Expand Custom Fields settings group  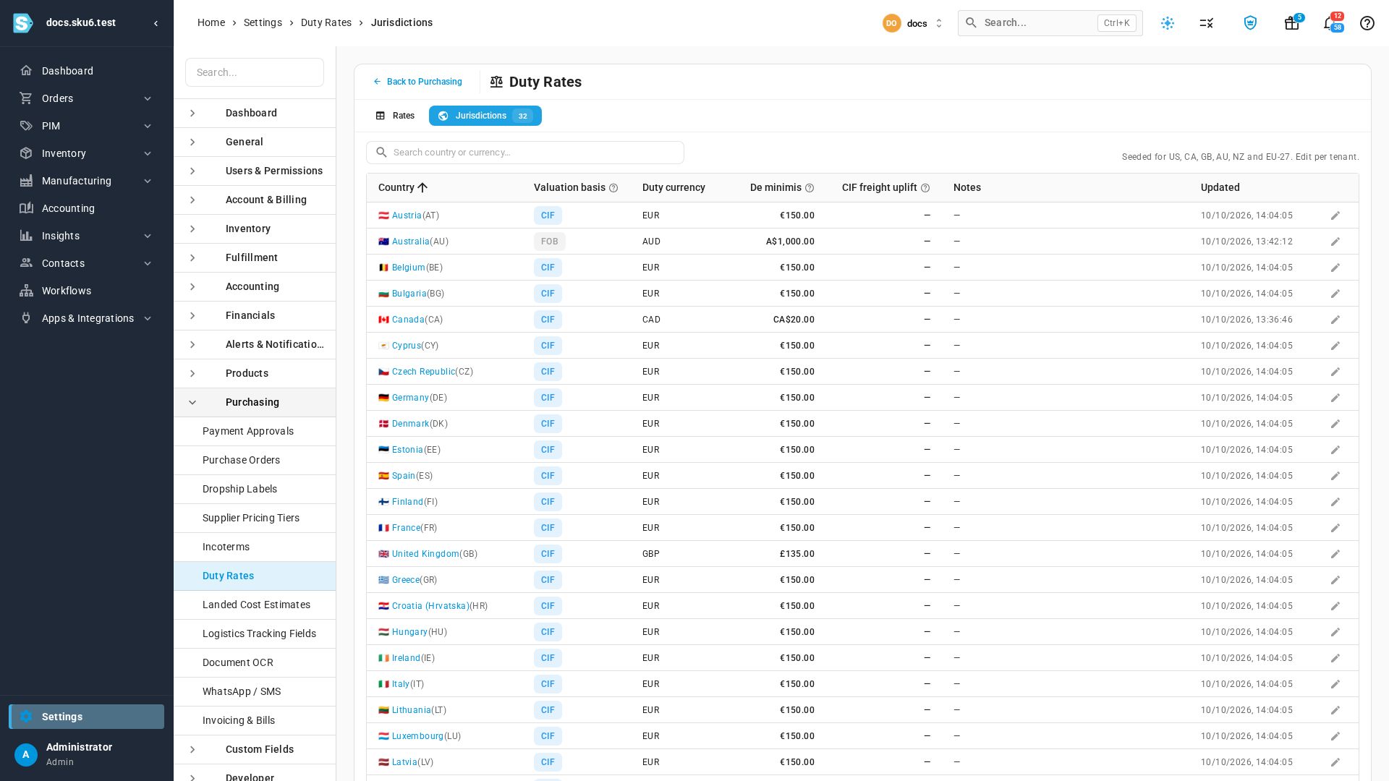point(192,749)
